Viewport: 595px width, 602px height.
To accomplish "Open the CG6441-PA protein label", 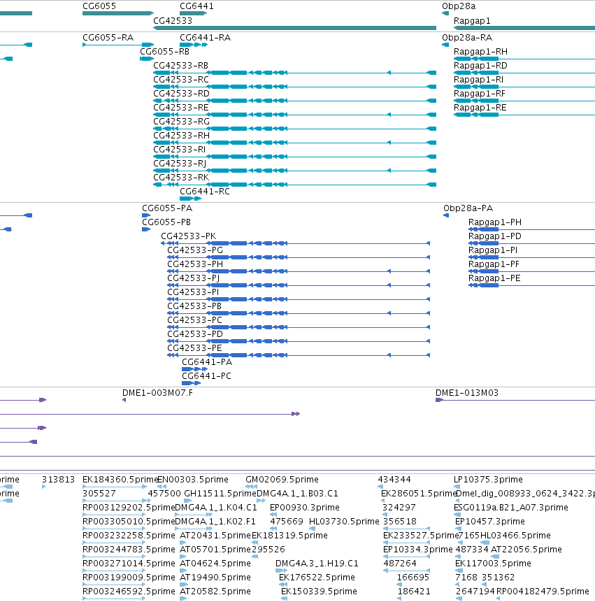I will pos(207,361).
